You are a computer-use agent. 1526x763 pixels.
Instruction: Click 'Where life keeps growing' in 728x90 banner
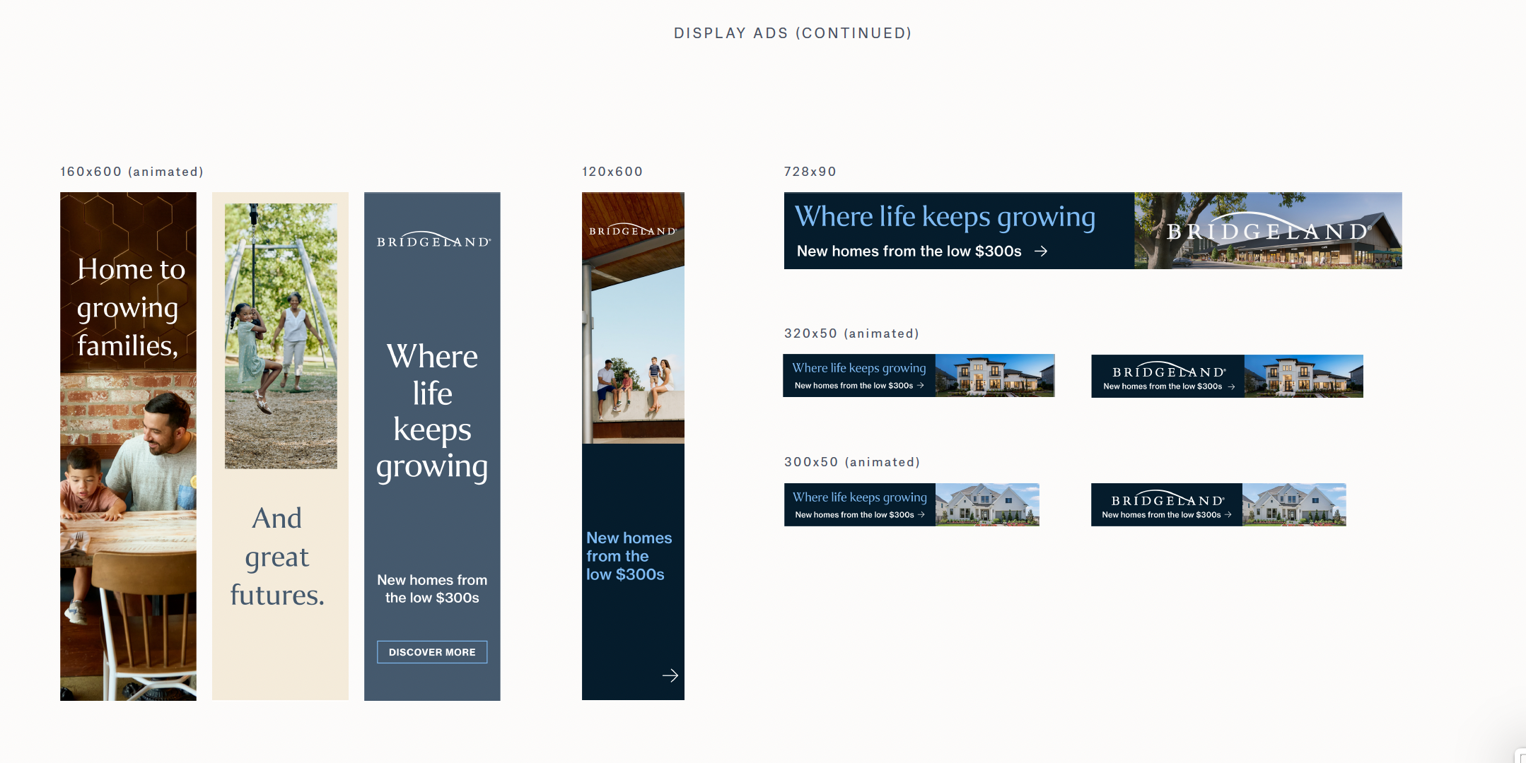point(945,217)
